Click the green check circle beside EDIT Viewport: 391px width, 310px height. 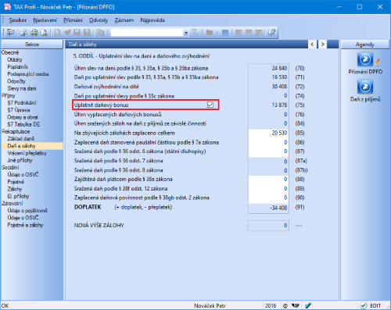click(364, 305)
